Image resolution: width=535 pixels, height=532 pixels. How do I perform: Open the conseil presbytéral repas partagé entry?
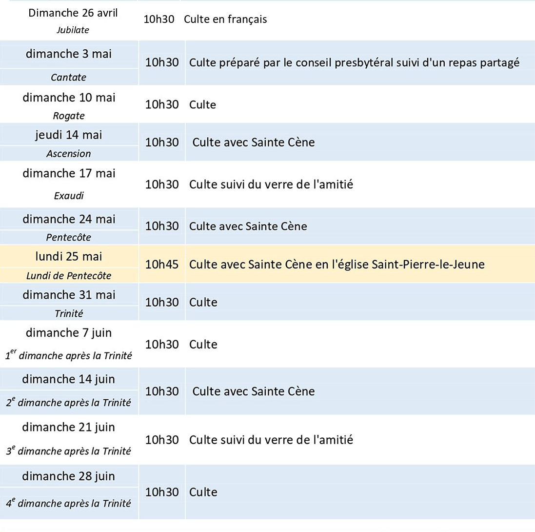[354, 62]
